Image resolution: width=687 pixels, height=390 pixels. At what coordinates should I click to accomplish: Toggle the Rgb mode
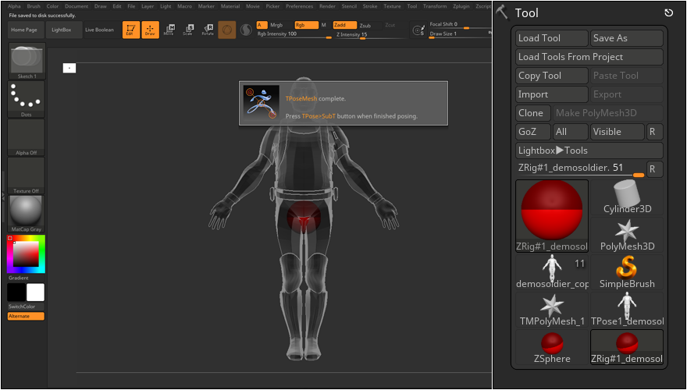click(306, 25)
